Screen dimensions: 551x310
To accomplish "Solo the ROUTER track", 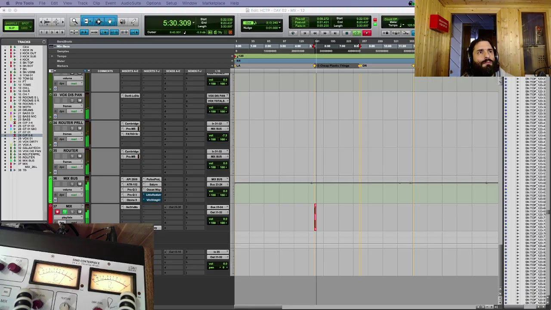I will coord(71,156).
